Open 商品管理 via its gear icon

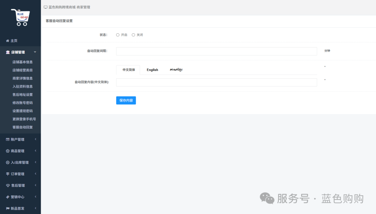click(8, 151)
